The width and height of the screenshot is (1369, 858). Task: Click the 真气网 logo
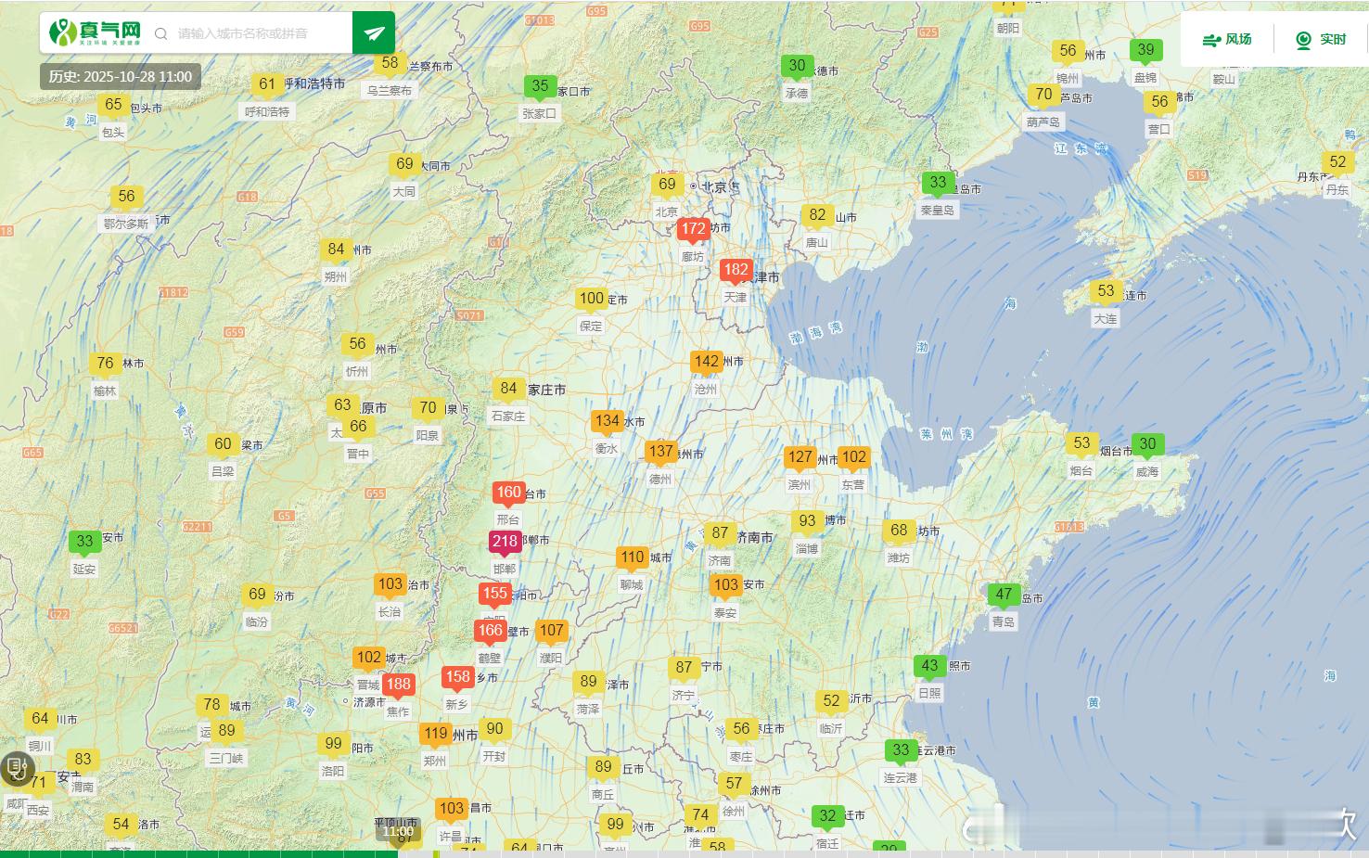point(96,32)
